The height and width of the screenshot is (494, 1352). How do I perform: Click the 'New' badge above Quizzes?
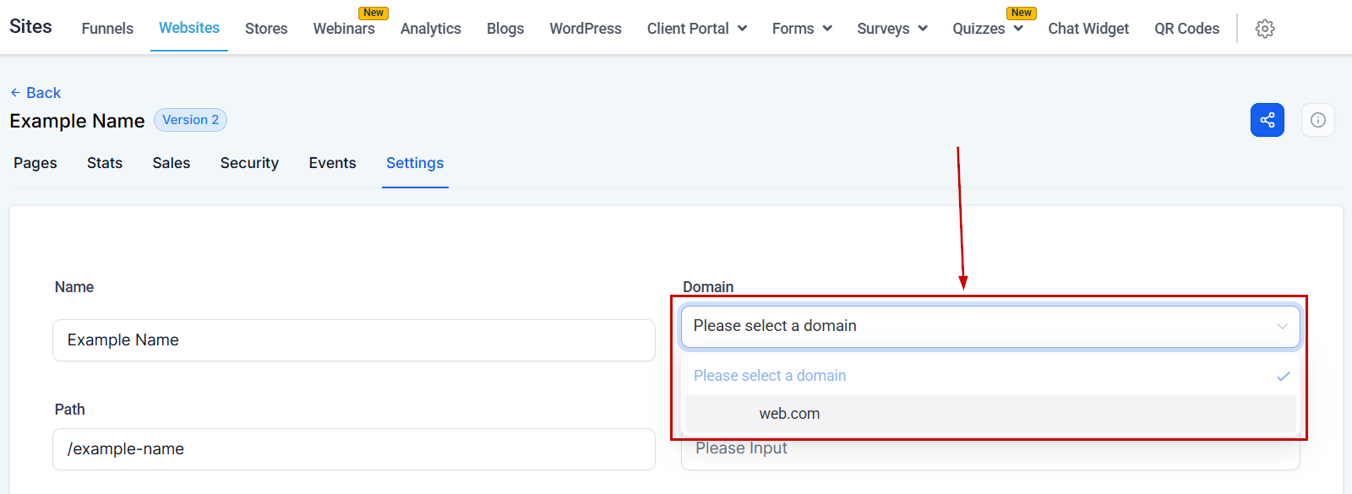click(1022, 13)
